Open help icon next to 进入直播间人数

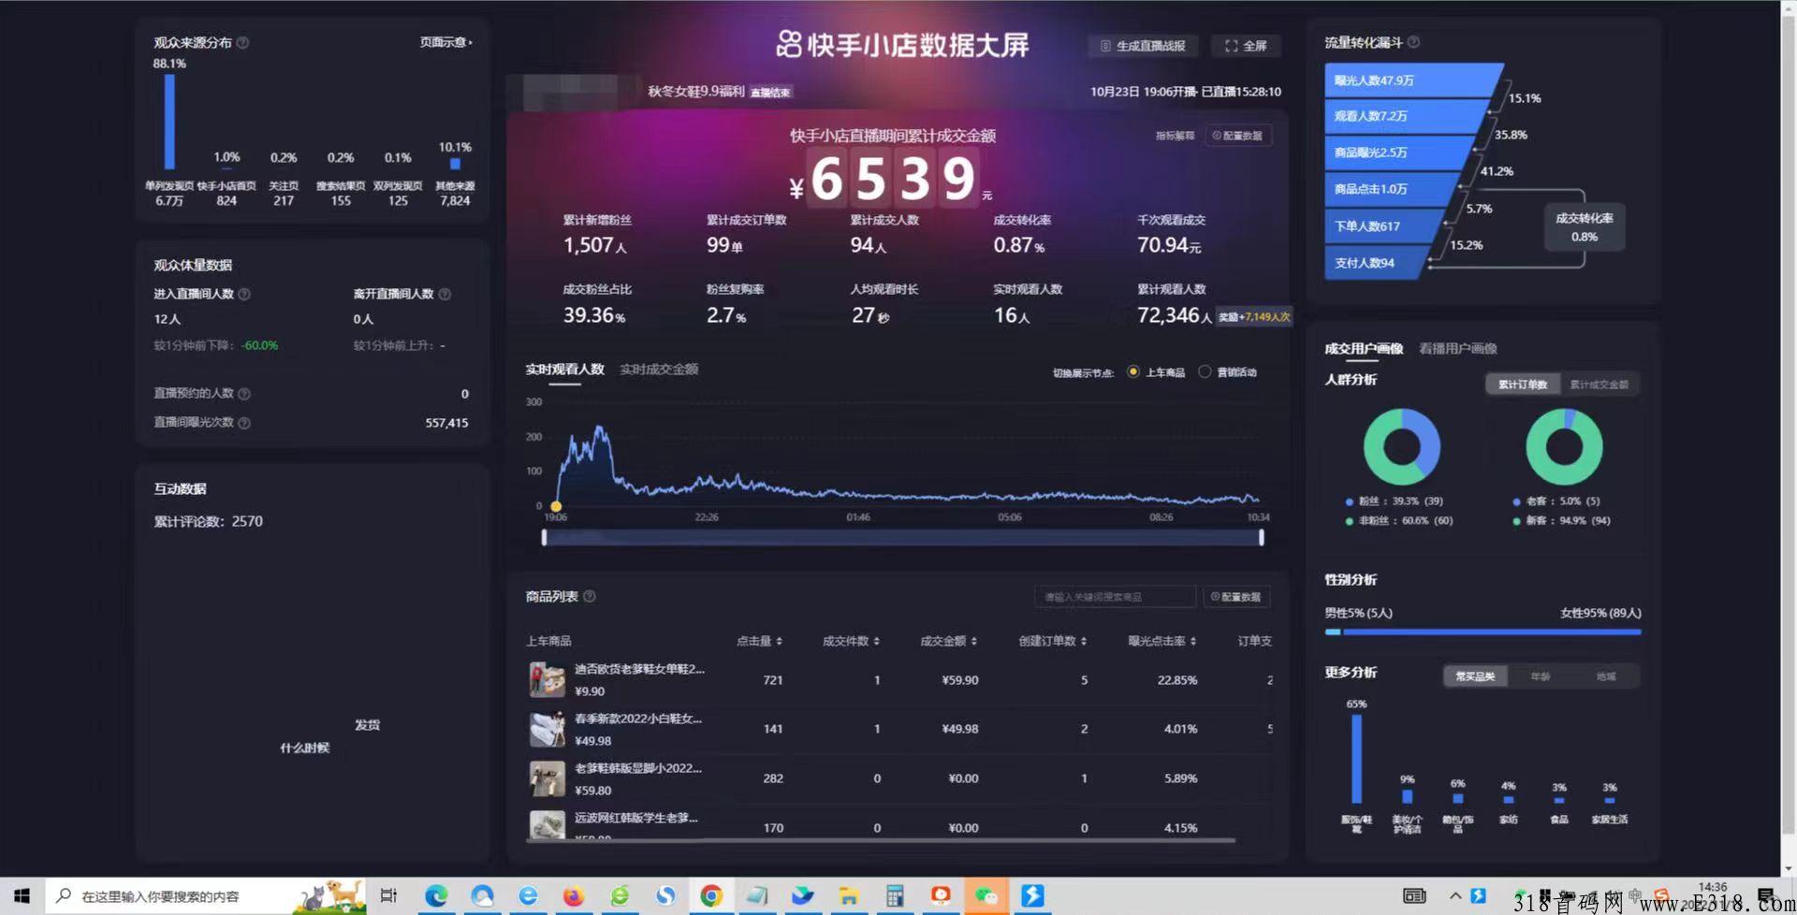point(244,294)
